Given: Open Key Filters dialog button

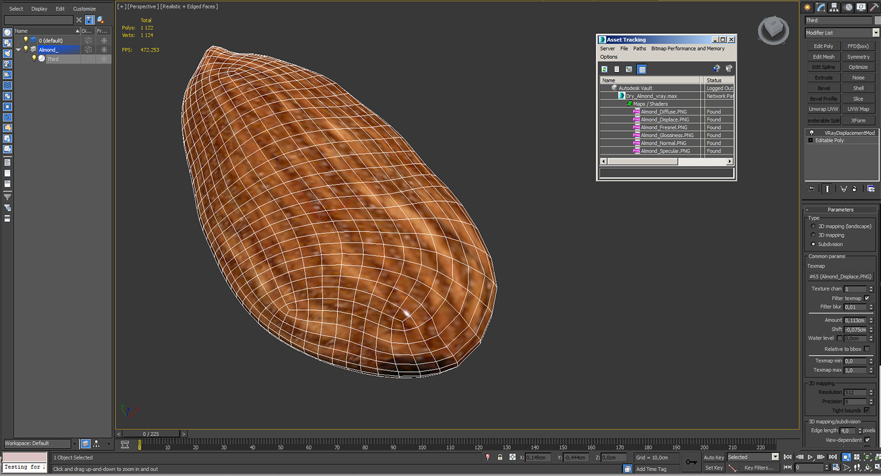Looking at the screenshot, I should pos(758,468).
